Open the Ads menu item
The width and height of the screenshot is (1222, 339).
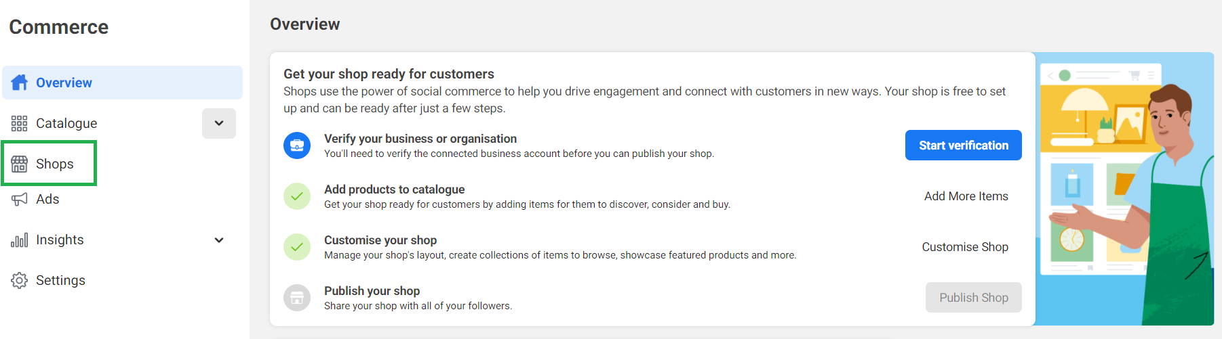point(47,199)
